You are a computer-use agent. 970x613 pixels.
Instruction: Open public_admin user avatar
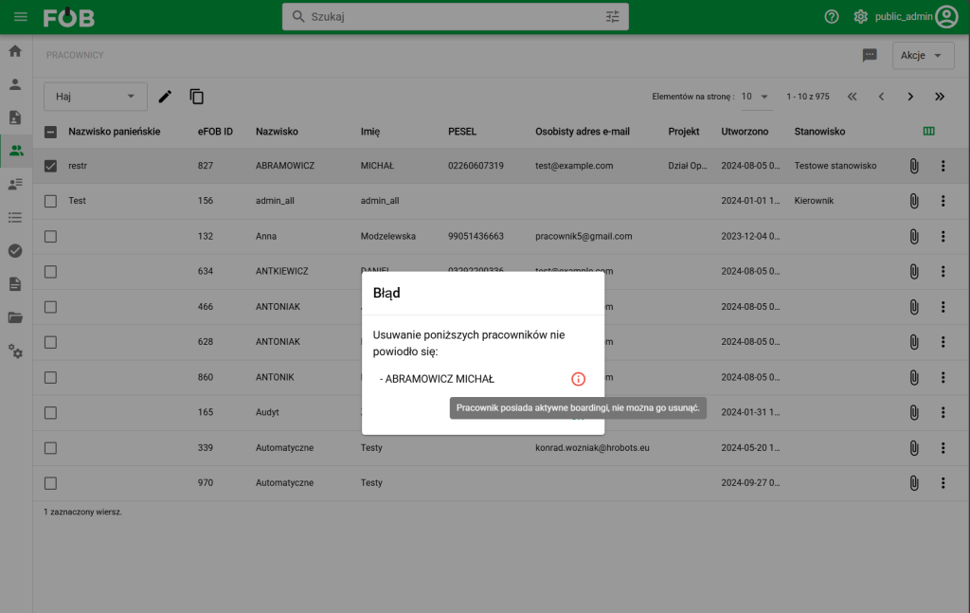(946, 17)
